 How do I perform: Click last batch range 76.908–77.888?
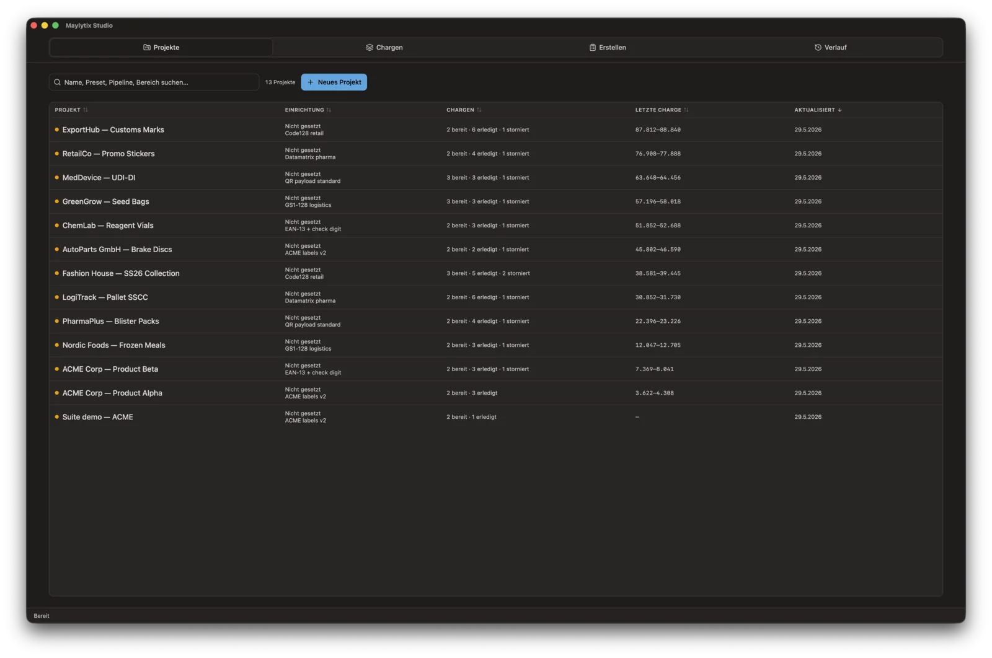point(658,154)
